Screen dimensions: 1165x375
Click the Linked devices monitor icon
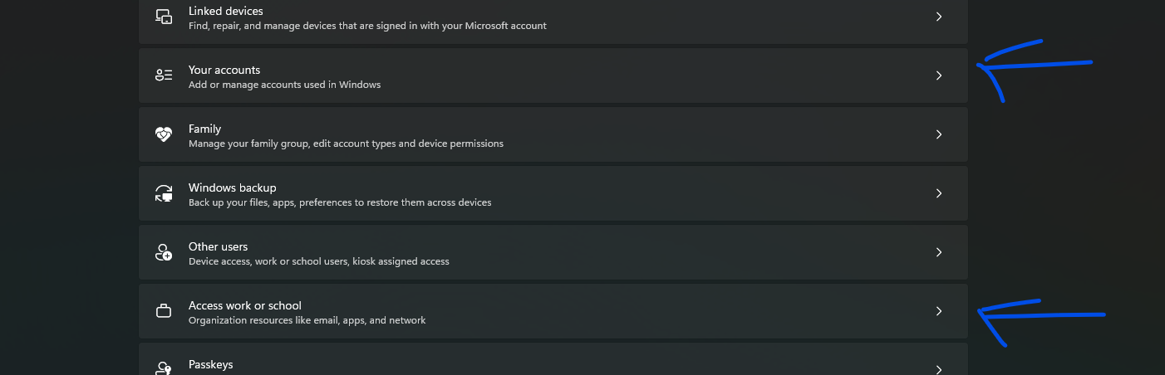[x=164, y=17]
